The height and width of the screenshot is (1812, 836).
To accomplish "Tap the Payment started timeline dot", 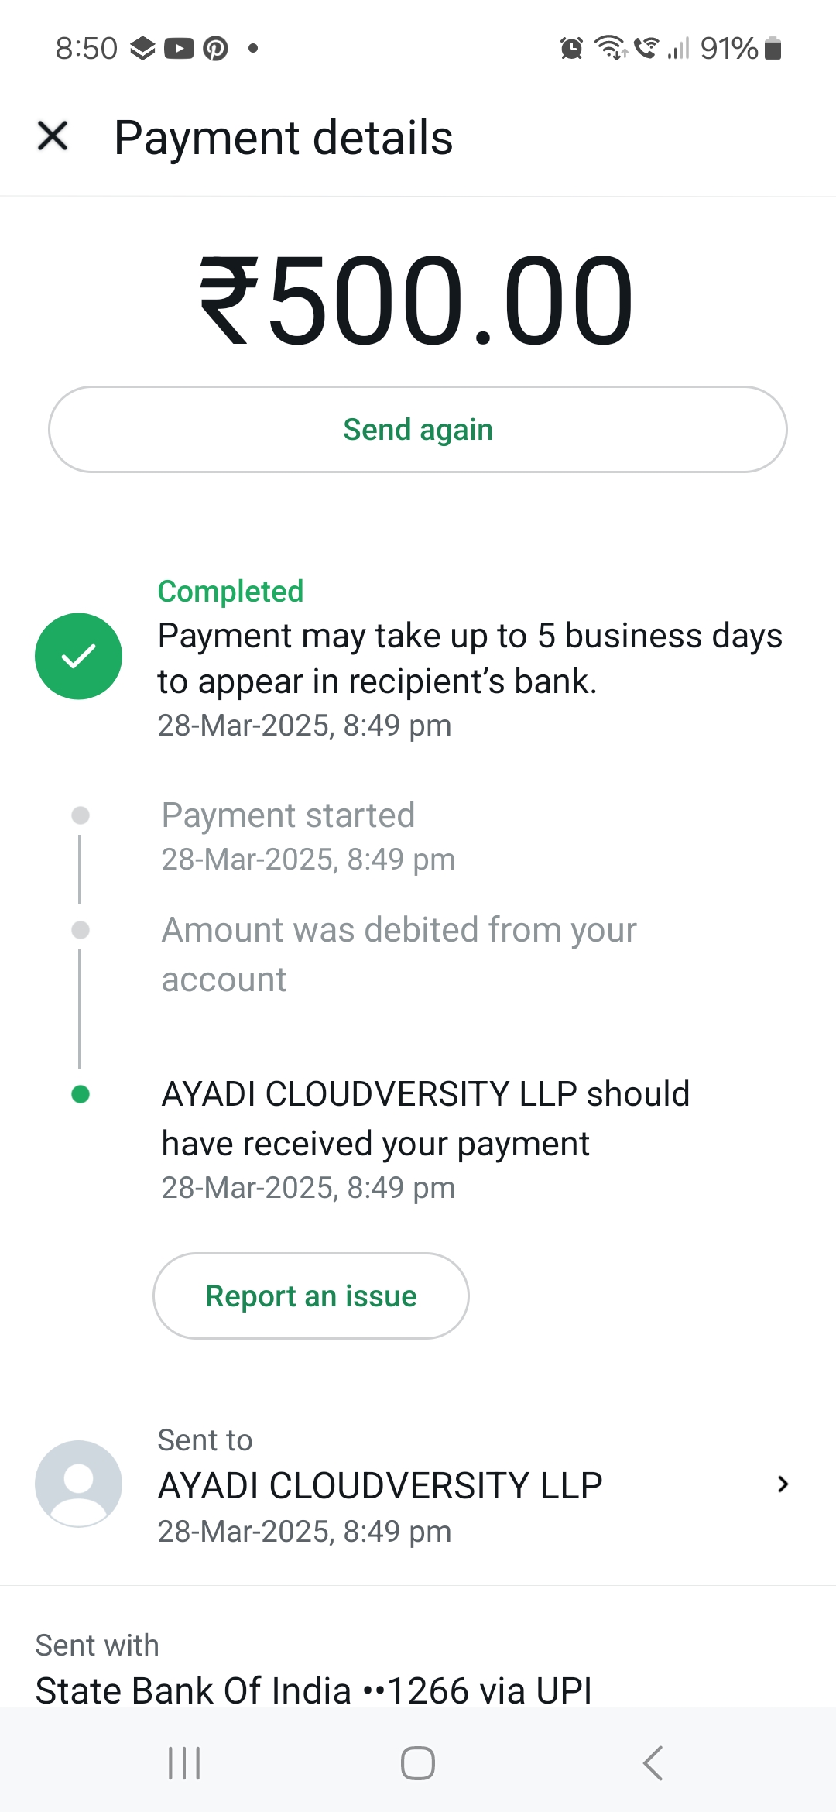I will click(81, 815).
